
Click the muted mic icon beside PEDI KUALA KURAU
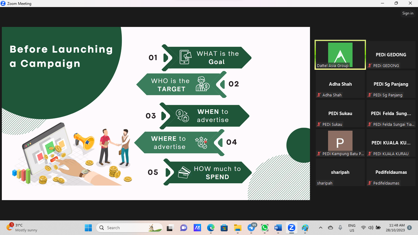370,154
